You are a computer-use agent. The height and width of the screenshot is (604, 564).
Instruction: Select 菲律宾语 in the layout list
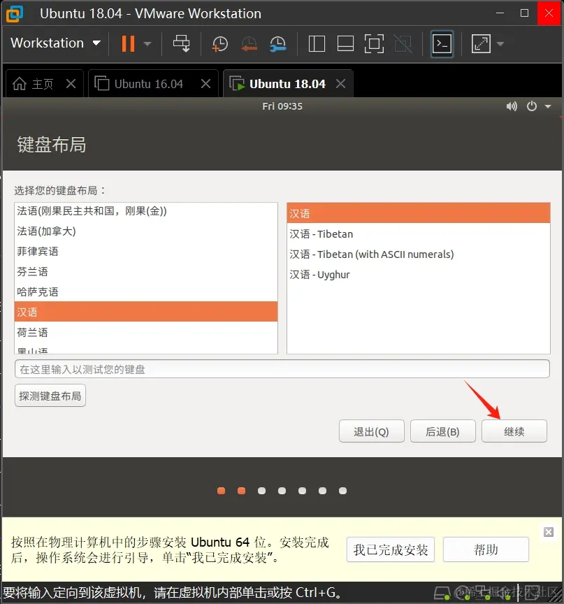coord(146,252)
